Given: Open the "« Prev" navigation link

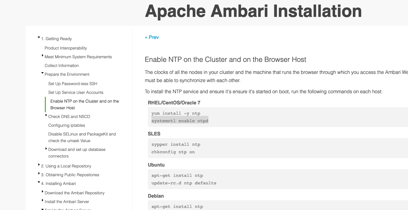Looking at the screenshot, I should 152,37.
